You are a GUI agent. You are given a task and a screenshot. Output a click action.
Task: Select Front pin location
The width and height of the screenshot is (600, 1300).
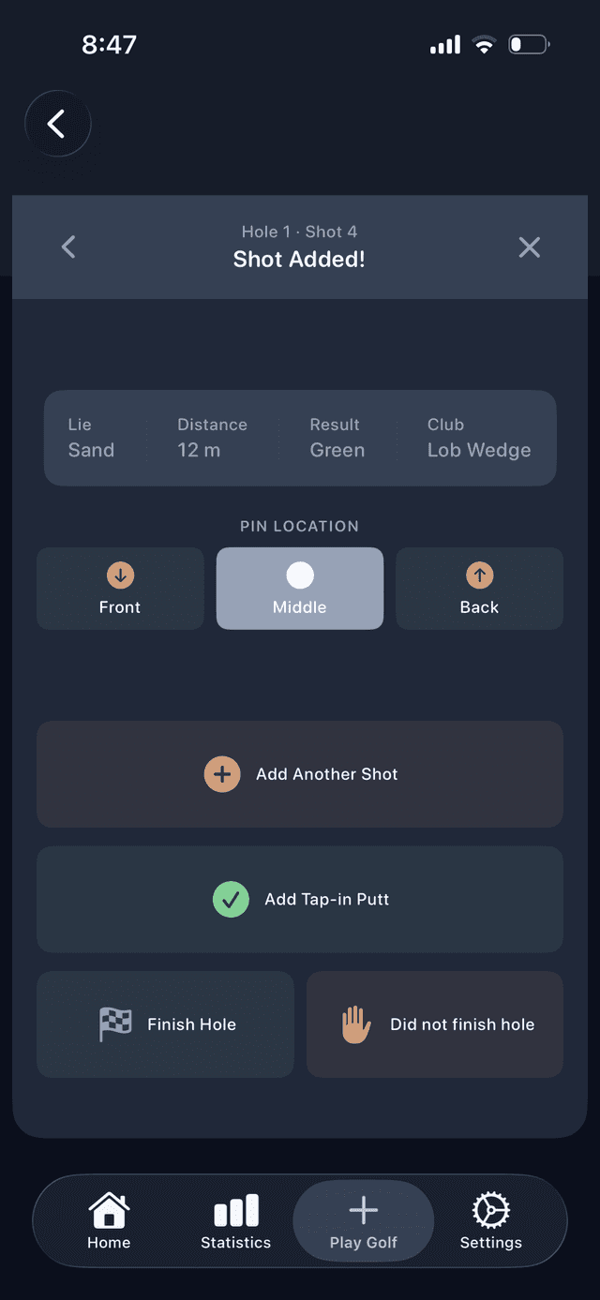[x=120, y=589]
